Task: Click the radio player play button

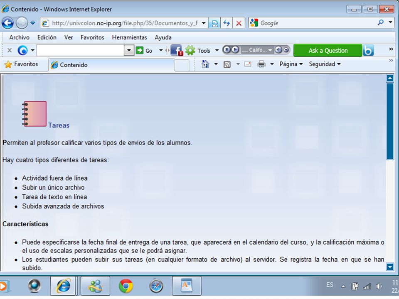Action: click(x=235, y=49)
